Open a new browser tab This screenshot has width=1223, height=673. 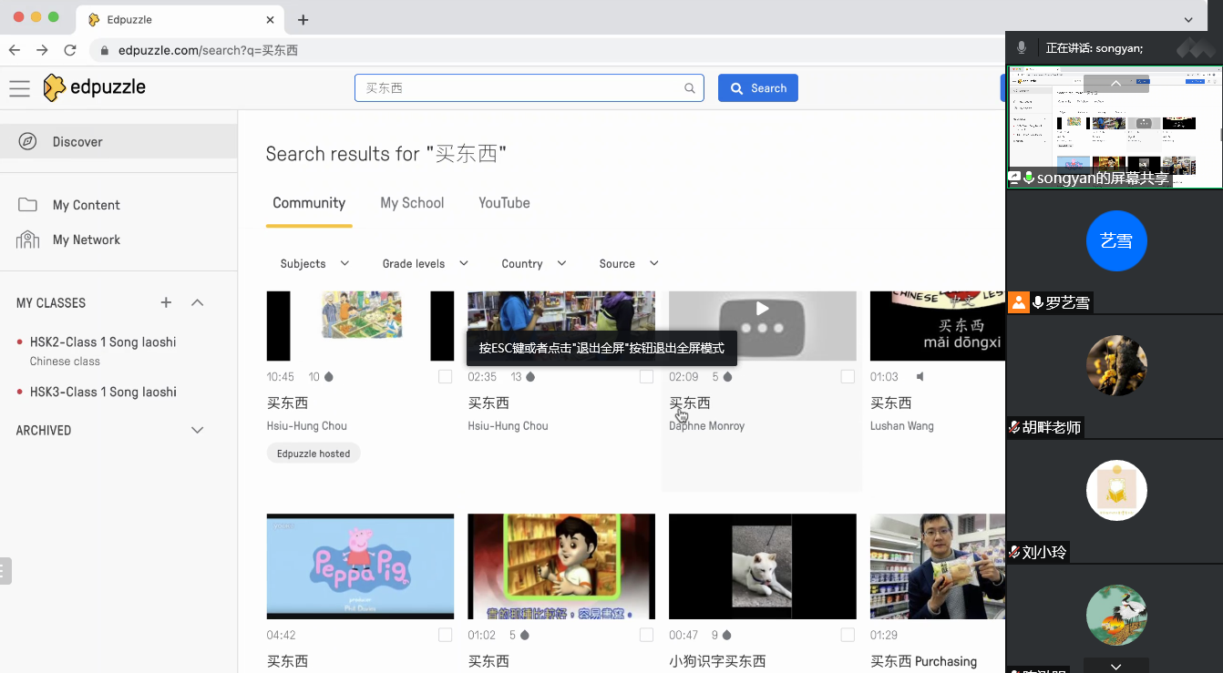(x=303, y=20)
